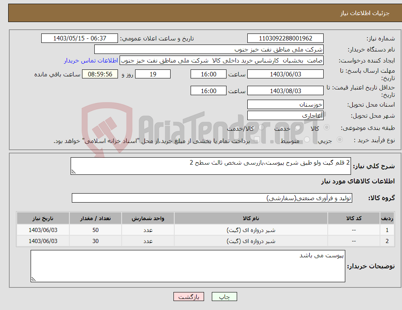This screenshot has width=402, height=310.
Task: Click quantity cell showing 50
Action: [96, 230]
